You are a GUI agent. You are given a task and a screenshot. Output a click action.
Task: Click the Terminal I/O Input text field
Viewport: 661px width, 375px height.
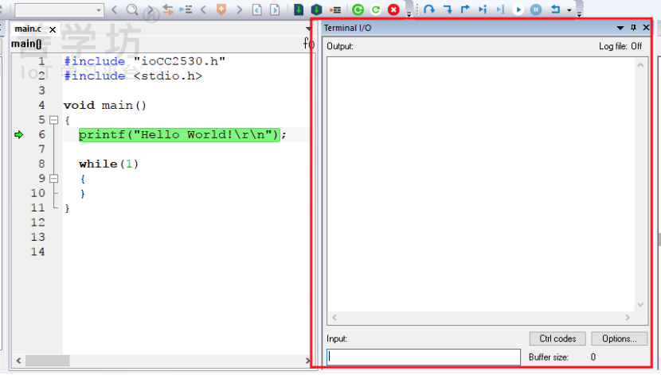(x=424, y=357)
